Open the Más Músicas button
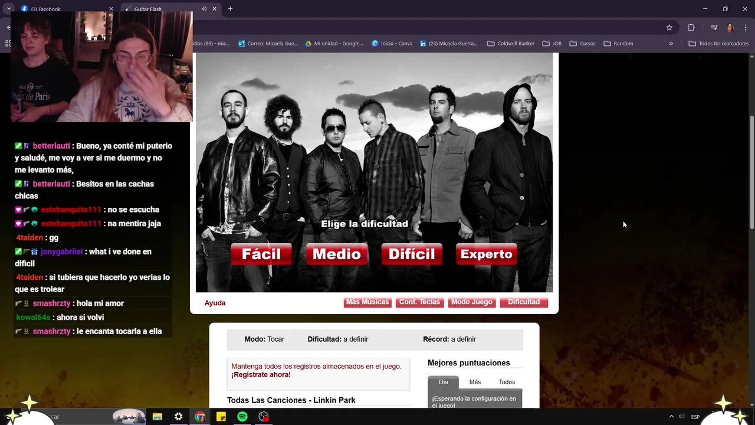 tap(367, 302)
